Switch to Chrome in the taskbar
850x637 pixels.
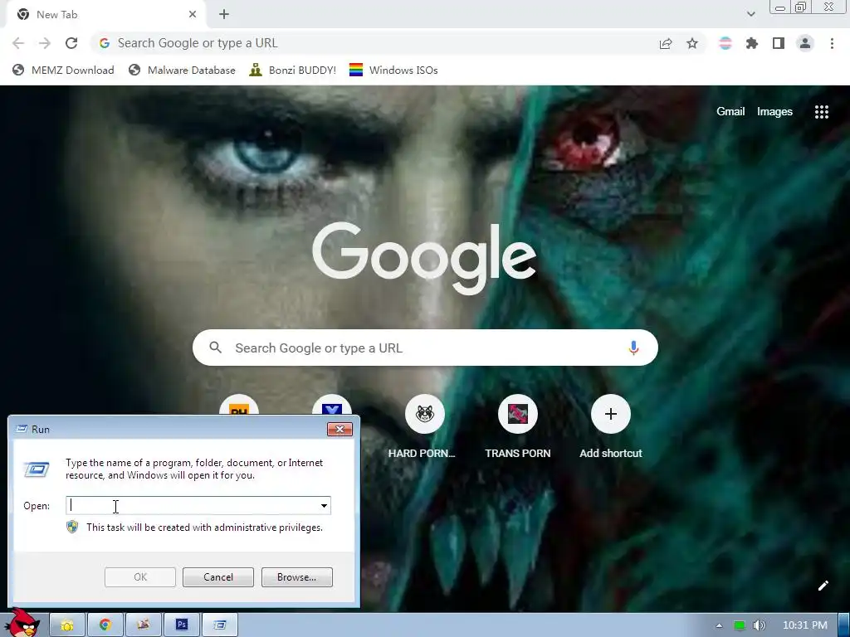(105, 625)
